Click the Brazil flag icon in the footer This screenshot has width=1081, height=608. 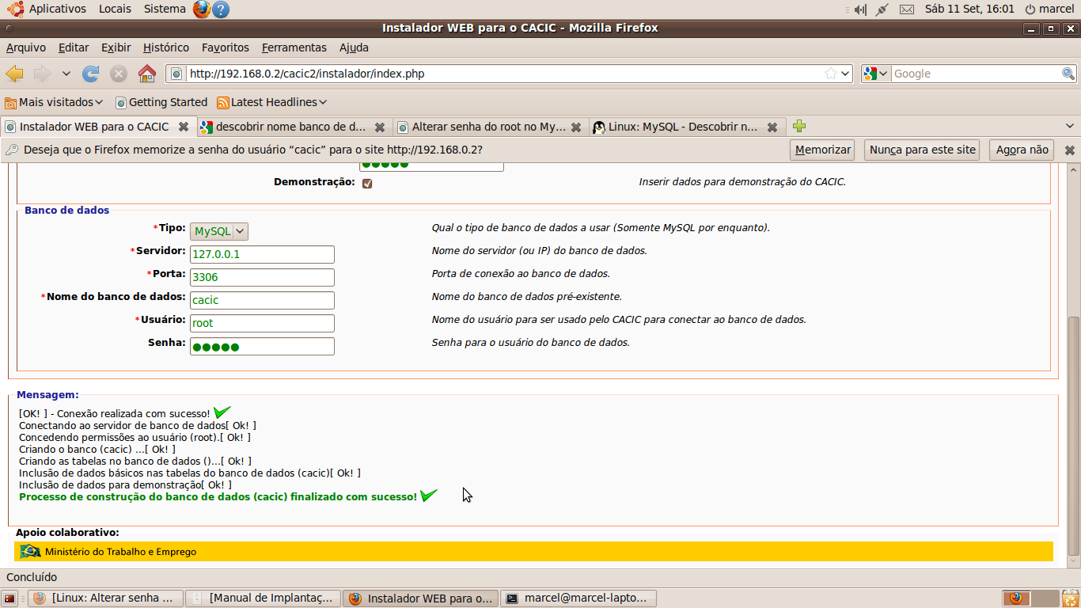click(31, 551)
